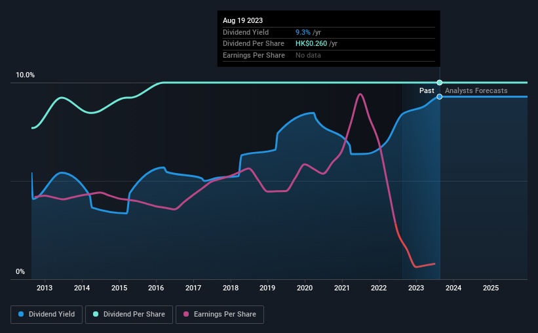Click the 10.0% y-axis label

[26, 75]
